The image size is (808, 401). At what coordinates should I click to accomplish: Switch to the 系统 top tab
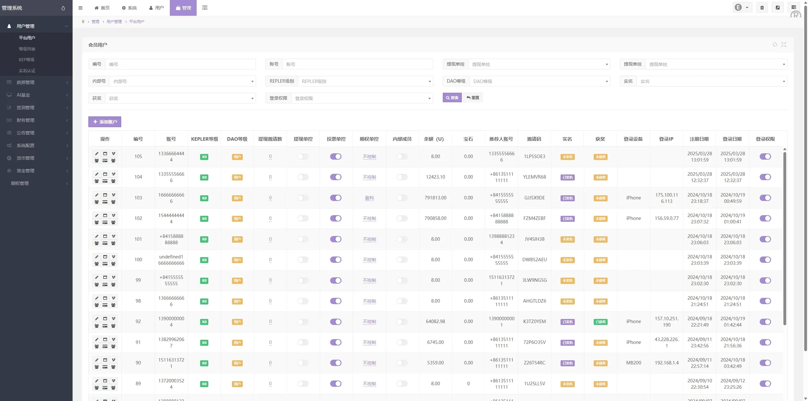pos(129,8)
